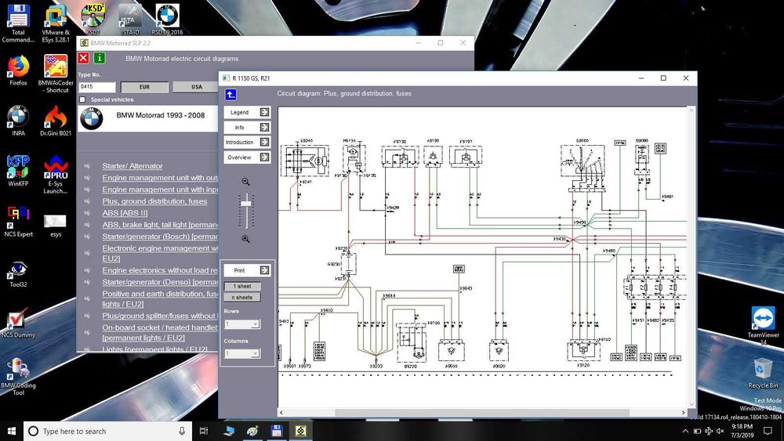This screenshot has width=784, height=441.
Task: Click Type No. input field
Action: (97, 87)
